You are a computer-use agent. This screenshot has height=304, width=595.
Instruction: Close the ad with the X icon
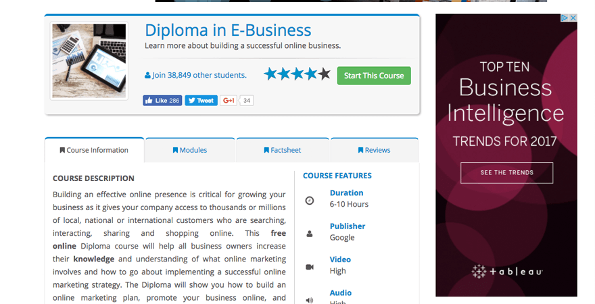point(573,18)
